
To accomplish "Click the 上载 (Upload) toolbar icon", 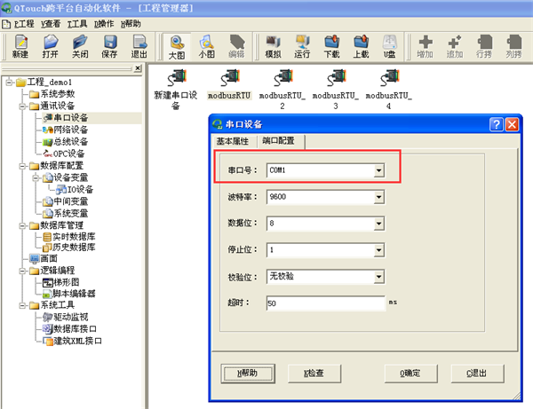I will point(361,46).
